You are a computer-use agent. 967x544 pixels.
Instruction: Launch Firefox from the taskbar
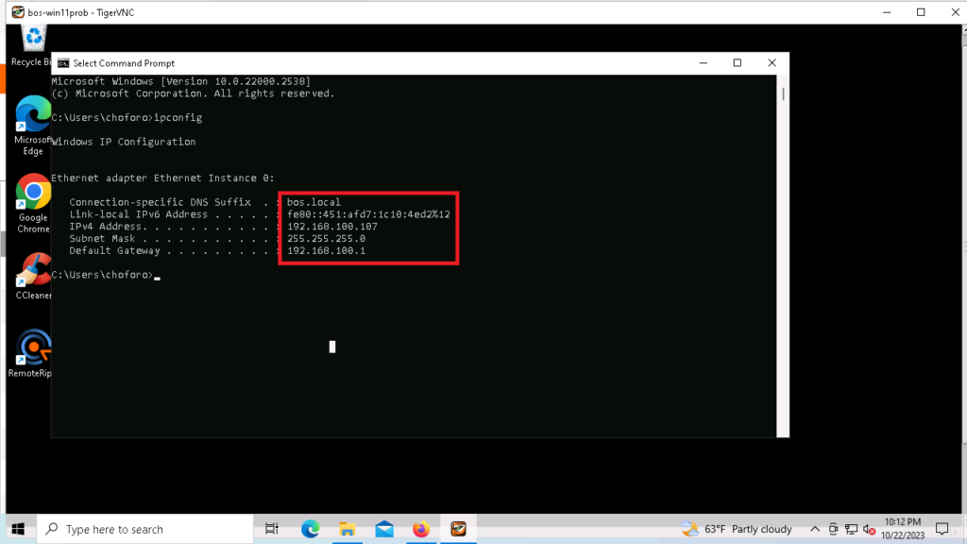coord(421,529)
